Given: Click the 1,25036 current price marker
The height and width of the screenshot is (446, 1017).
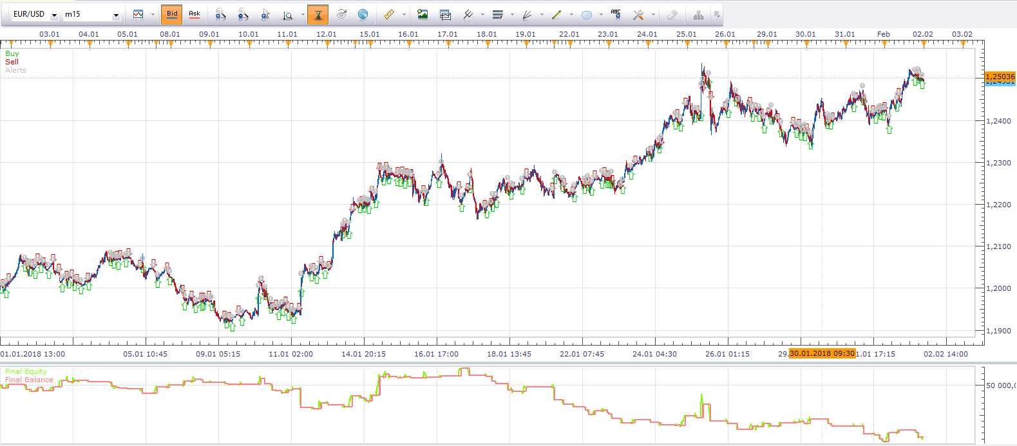Looking at the screenshot, I should click(1000, 77).
